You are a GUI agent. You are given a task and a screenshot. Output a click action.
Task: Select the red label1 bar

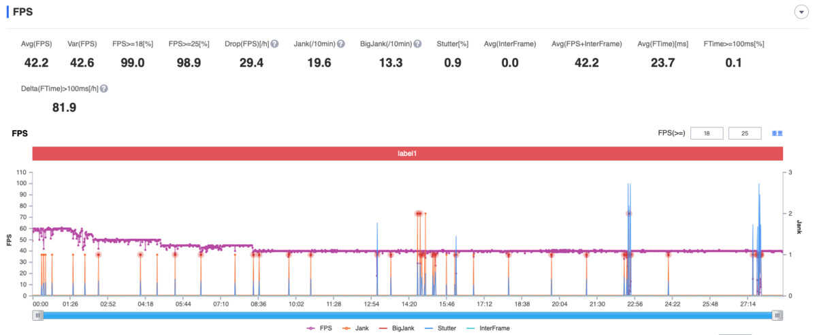[x=407, y=154]
